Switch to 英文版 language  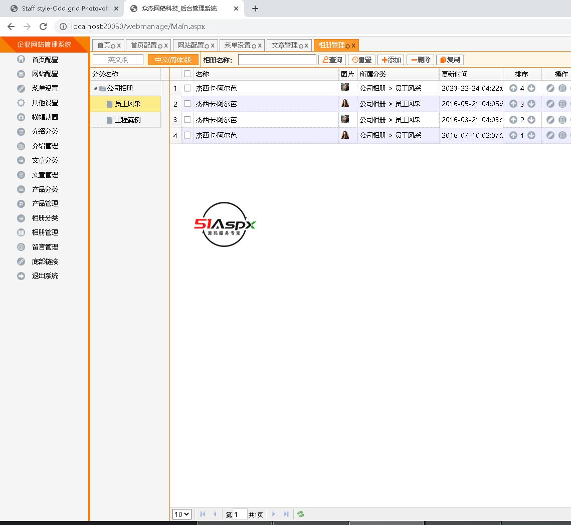(118, 60)
